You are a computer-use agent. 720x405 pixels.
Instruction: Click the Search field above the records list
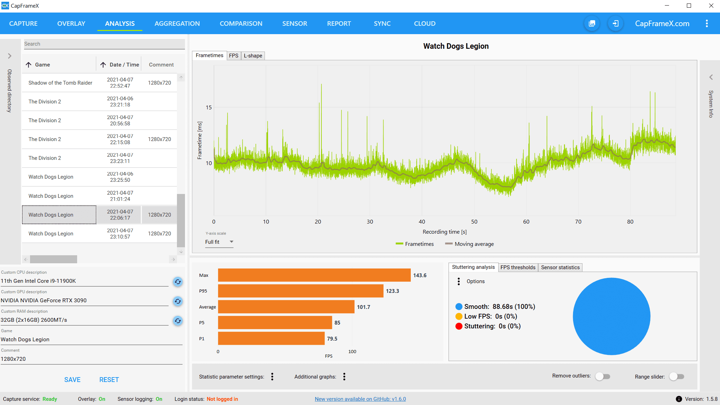click(x=104, y=44)
